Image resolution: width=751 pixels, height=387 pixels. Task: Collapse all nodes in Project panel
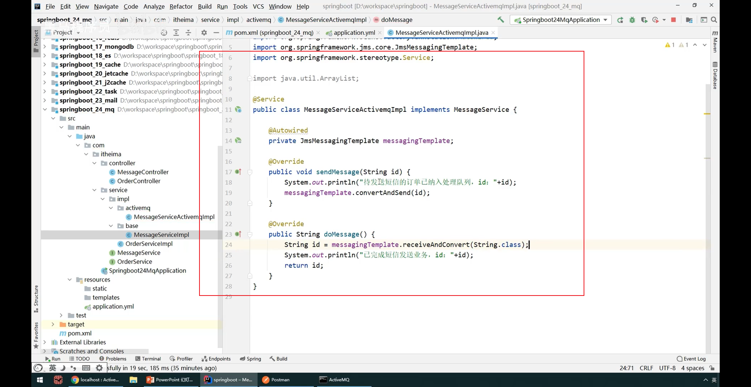(188, 32)
